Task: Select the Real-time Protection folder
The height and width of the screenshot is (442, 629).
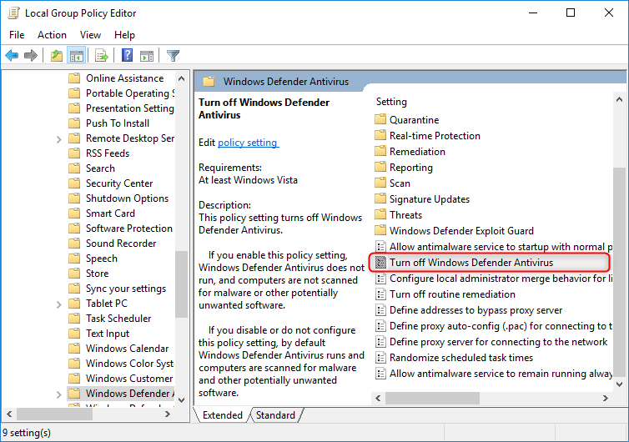Action: pyautogui.click(x=434, y=136)
